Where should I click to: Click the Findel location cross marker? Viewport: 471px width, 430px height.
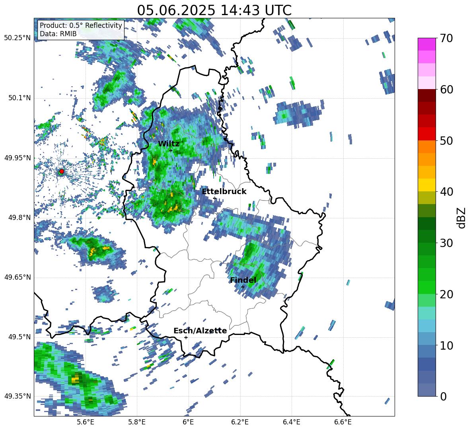243,287
